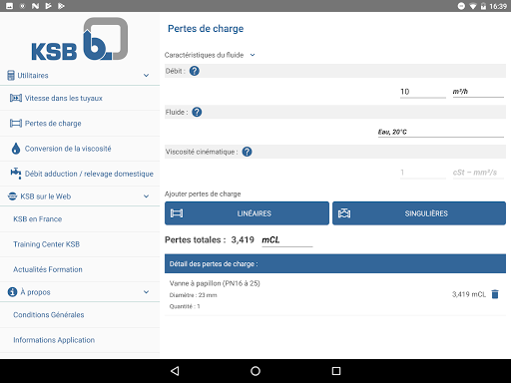
Task: Show help for Viscosité cinématique
Action: pos(247,152)
